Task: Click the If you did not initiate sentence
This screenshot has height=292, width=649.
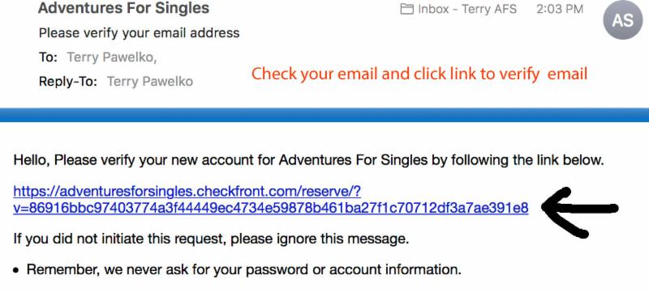Action: [x=211, y=239]
